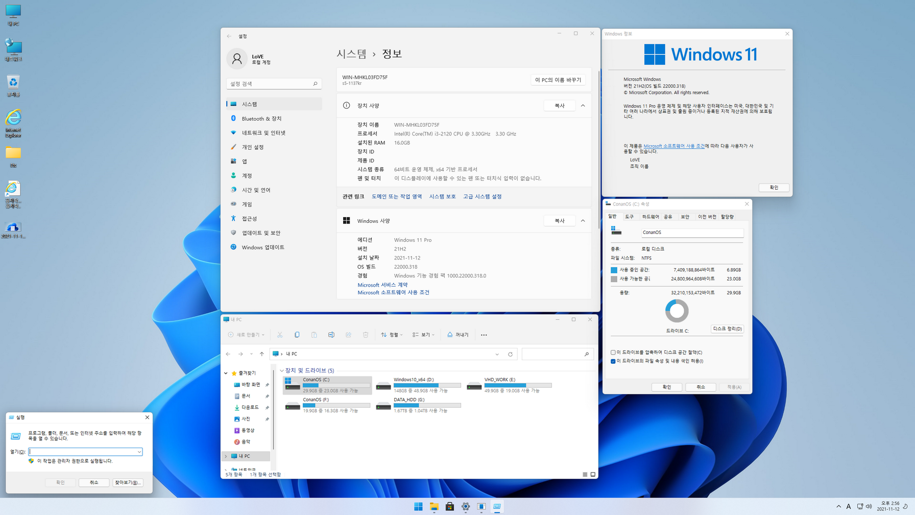Open the View dropdown in File Explorer
The image size is (915, 515).
click(423, 335)
